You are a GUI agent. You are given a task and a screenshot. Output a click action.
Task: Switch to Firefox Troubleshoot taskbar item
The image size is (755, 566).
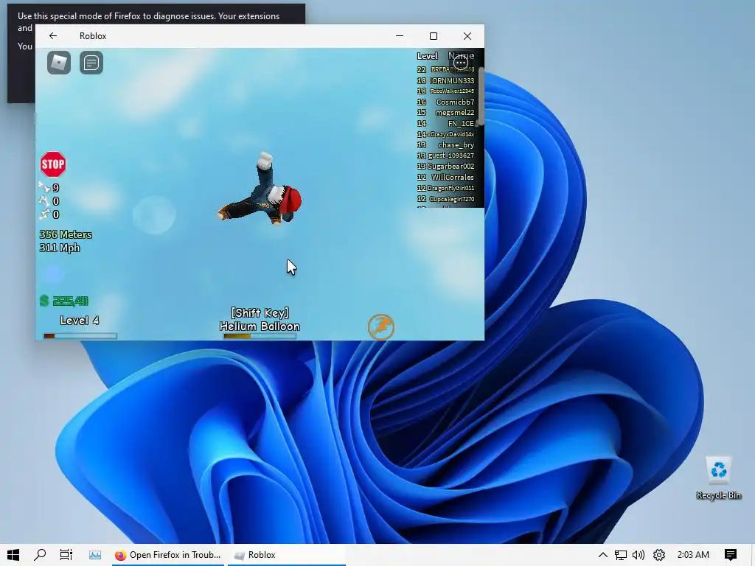pos(168,555)
